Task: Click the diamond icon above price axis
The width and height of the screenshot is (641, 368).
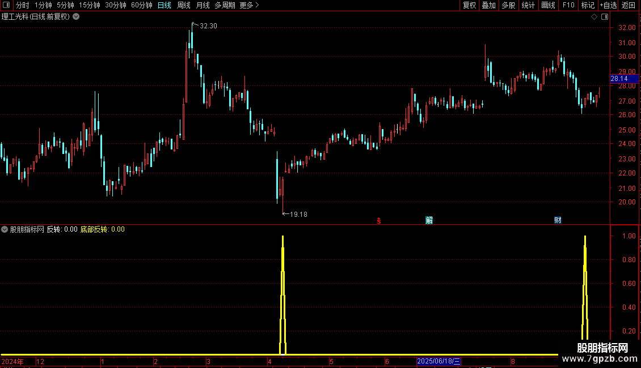Action: 594,17
